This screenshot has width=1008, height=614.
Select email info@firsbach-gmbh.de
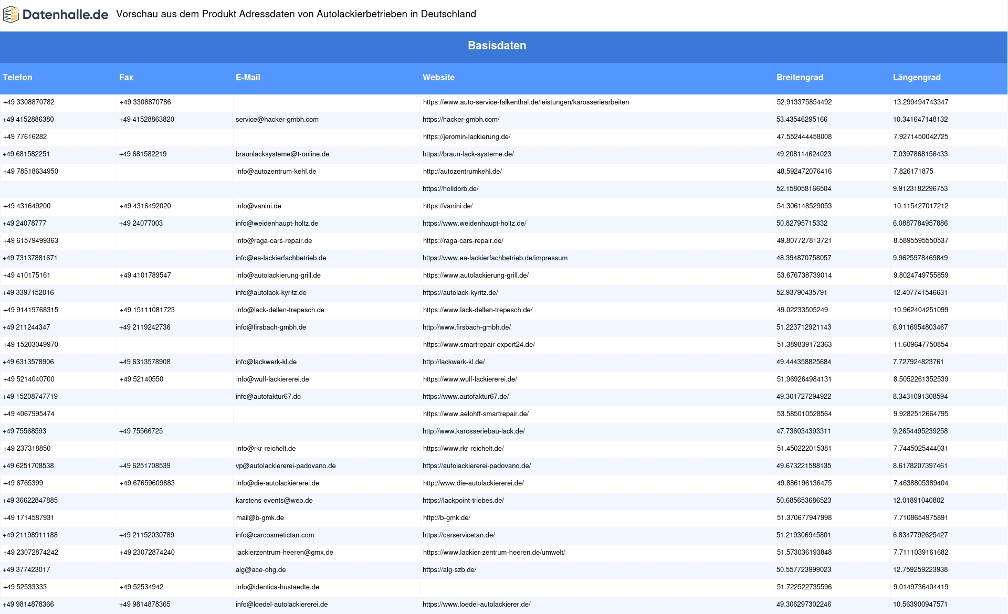[x=271, y=327]
